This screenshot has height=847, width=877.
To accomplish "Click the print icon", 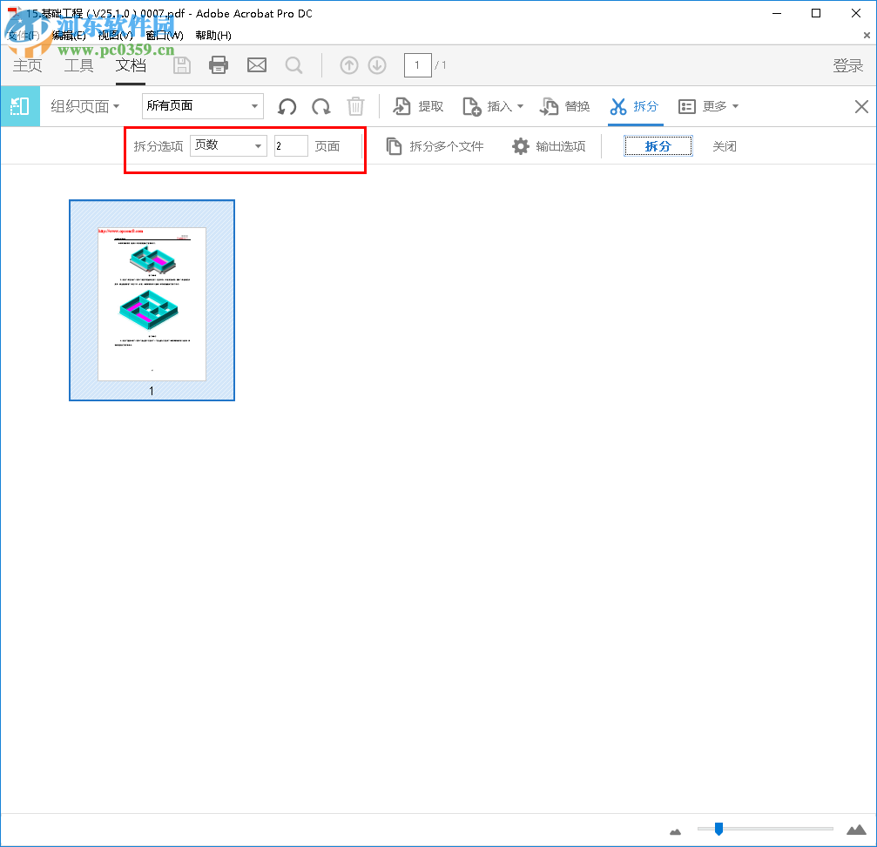I will (x=219, y=64).
